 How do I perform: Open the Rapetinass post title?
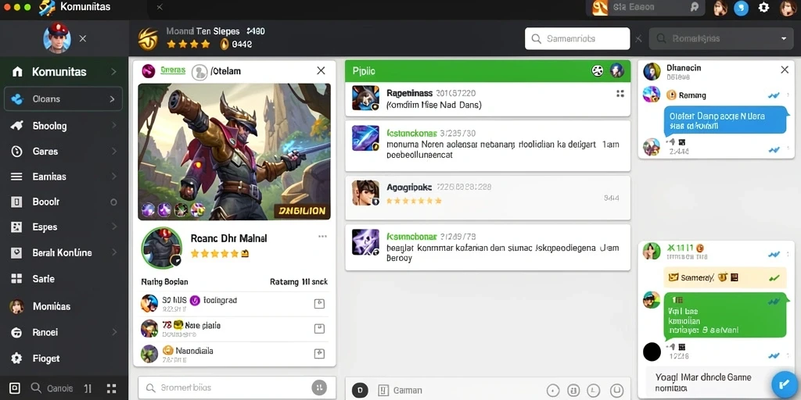pyautogui.click(x=410, y=94)
